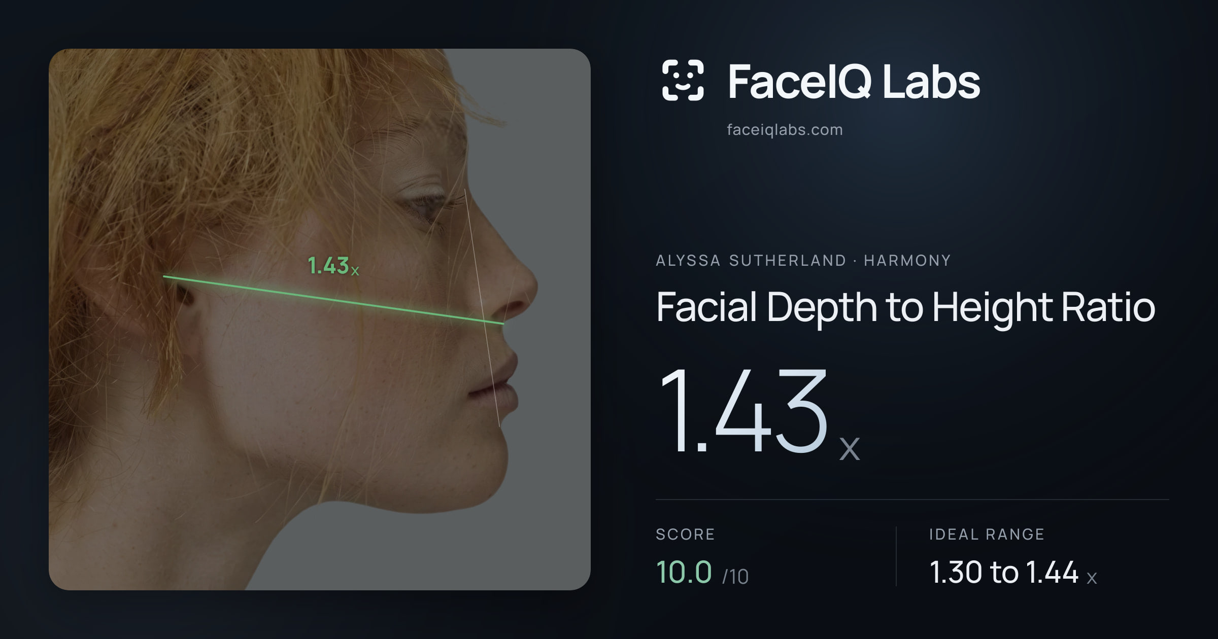1218x639 pixels.
Task: Click the FaceIQ Labs face-scan logo icon
Action: point(683,80)
